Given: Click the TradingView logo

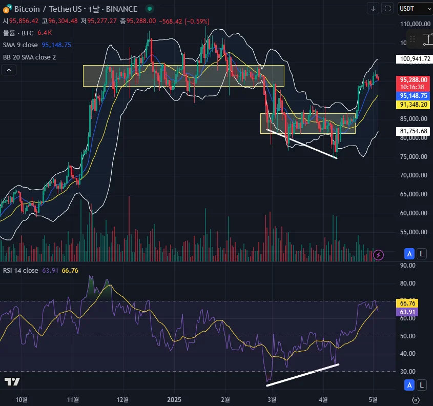Looking at the screenshot, I should [12, 382].
